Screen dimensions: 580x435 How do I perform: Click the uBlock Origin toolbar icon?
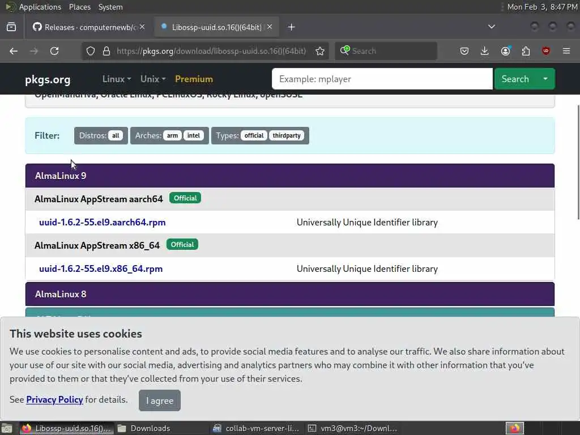pyautogui.click(x=546, y=51)
